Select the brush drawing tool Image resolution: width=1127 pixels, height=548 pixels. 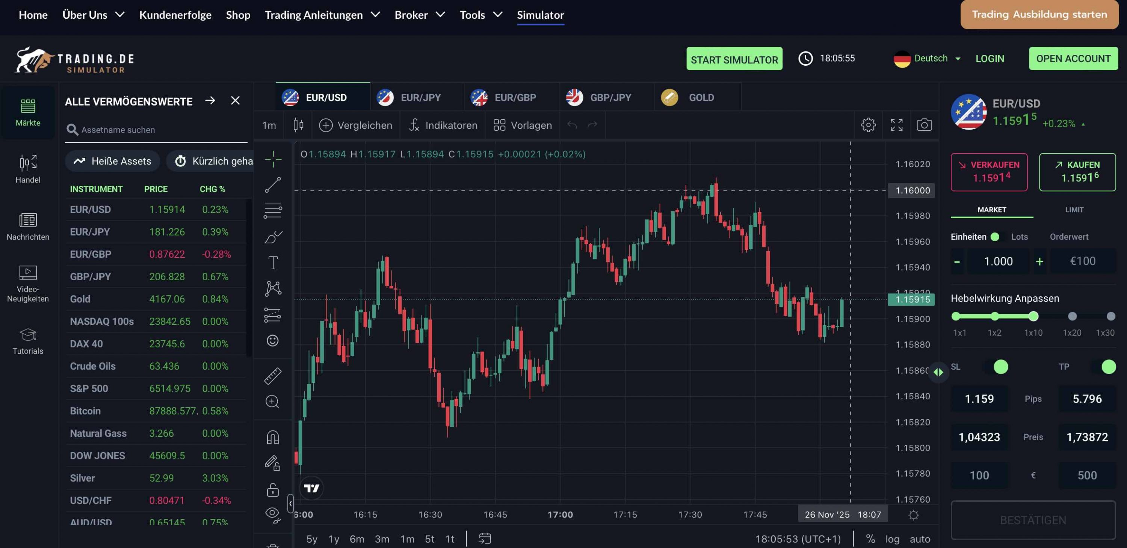coord(273,237)
